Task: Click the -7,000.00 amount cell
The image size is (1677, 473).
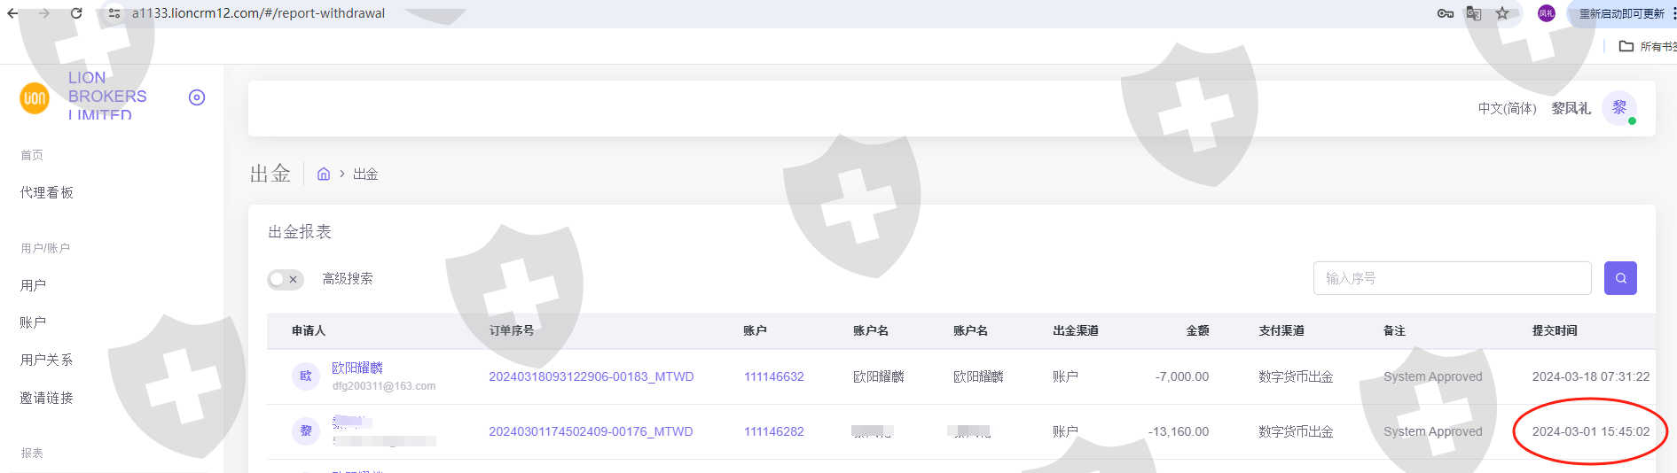Action: (x=1182, y=376)
